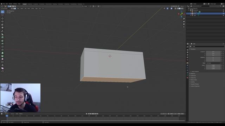Viewport: 225px width, 126px height.
Task: Hide the Light in outliner
Action: (223, 15)
